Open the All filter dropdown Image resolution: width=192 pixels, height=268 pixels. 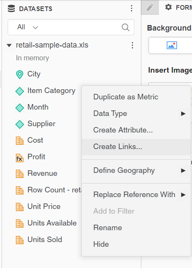(x=28, y=27)
